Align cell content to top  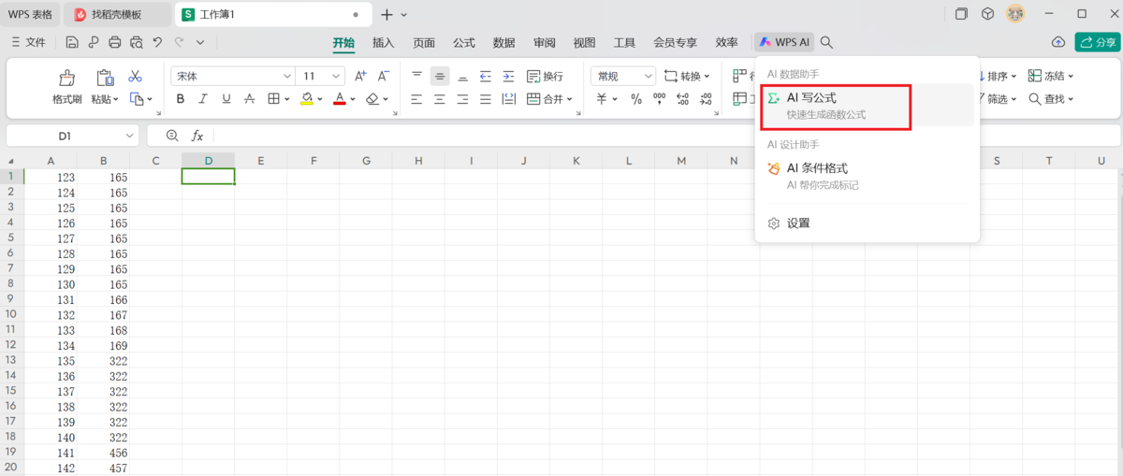416,76
